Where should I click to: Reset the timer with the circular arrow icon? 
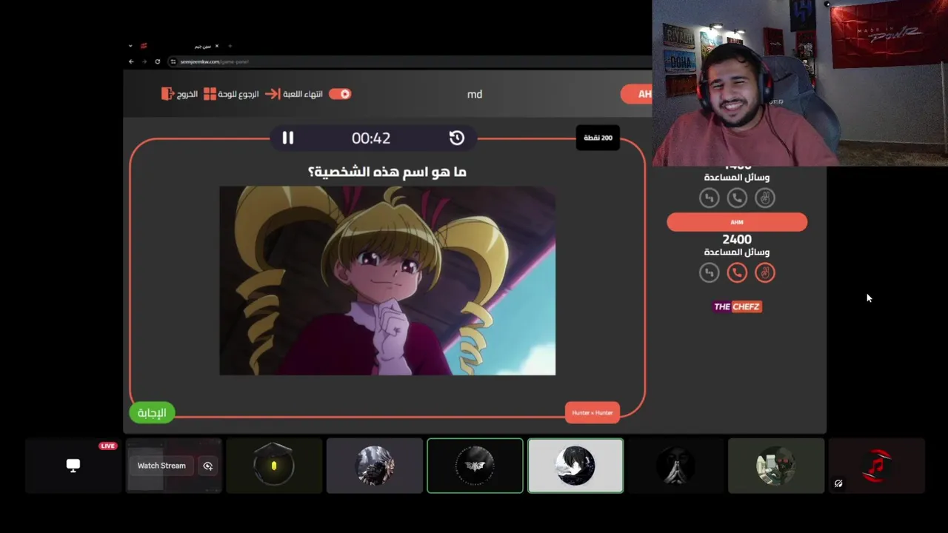coord(456,138)
